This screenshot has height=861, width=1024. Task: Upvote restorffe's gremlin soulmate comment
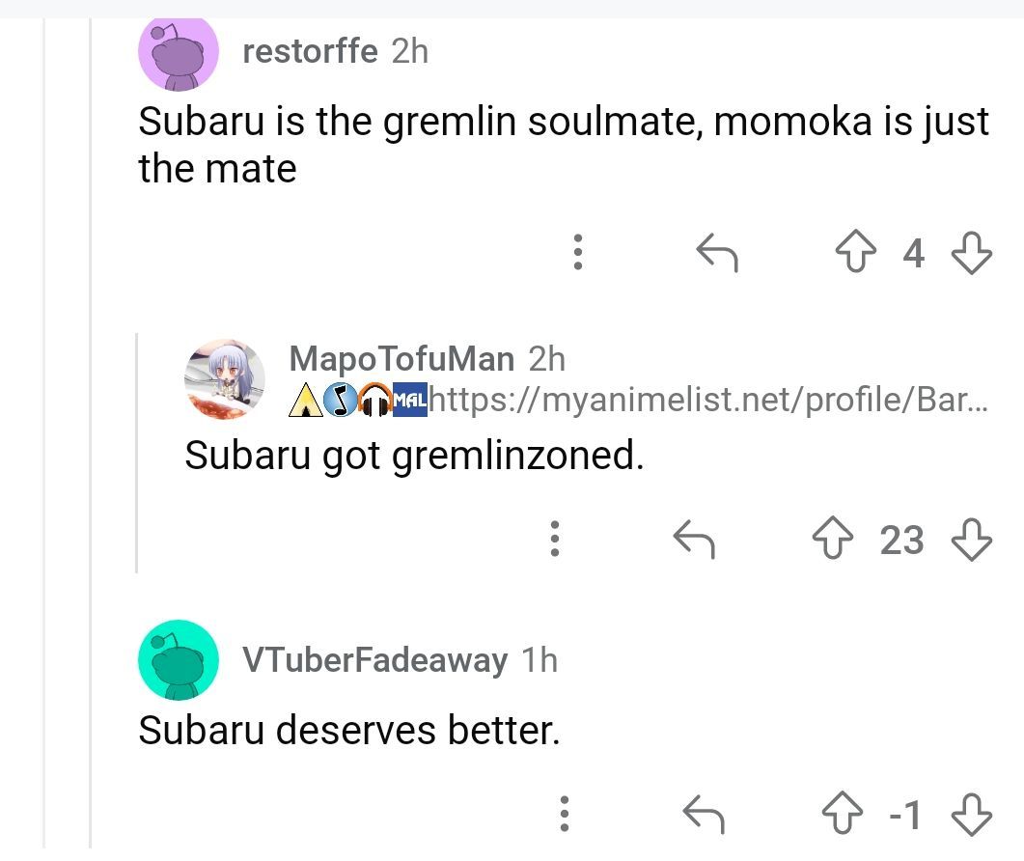coord(856,254)
